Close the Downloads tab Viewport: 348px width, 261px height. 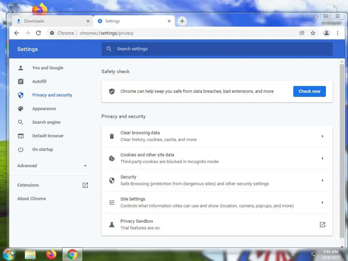88,21
